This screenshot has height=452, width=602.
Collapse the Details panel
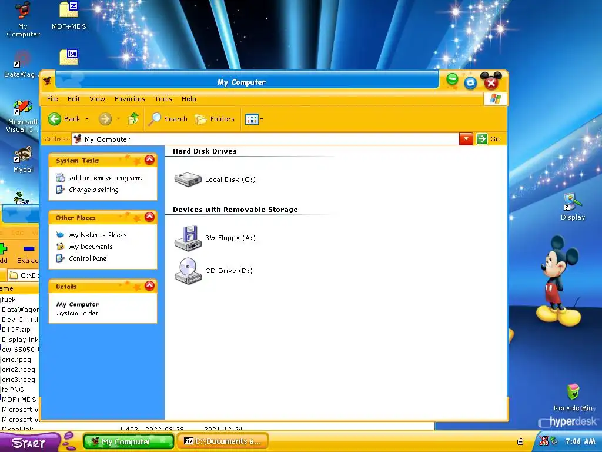click(149, 286)
